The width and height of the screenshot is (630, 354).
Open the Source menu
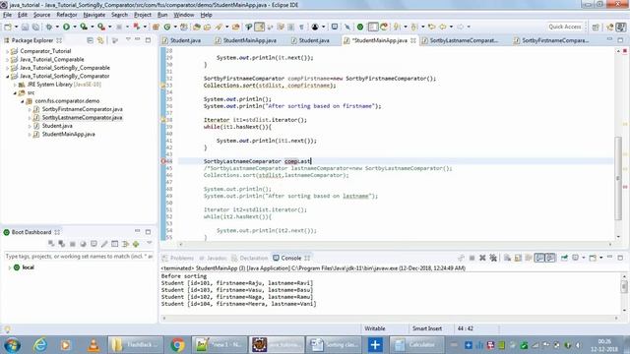point(41,15)
